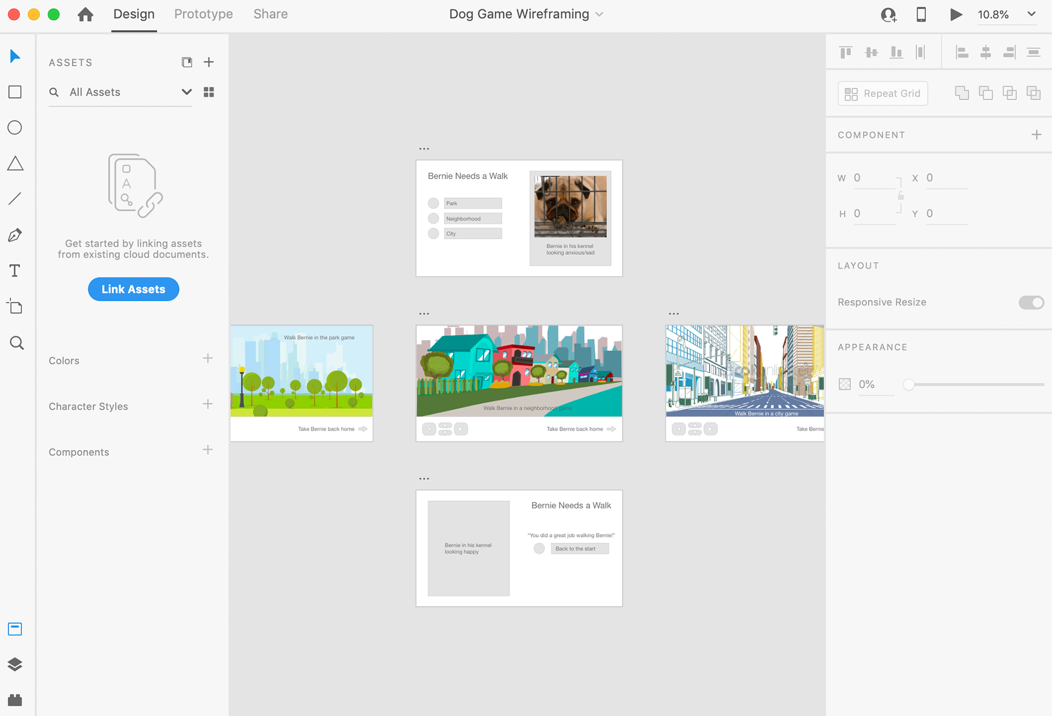Open the Layers panel icon
This screenshot has height=716, width=1052.
(x=15, y=665)
